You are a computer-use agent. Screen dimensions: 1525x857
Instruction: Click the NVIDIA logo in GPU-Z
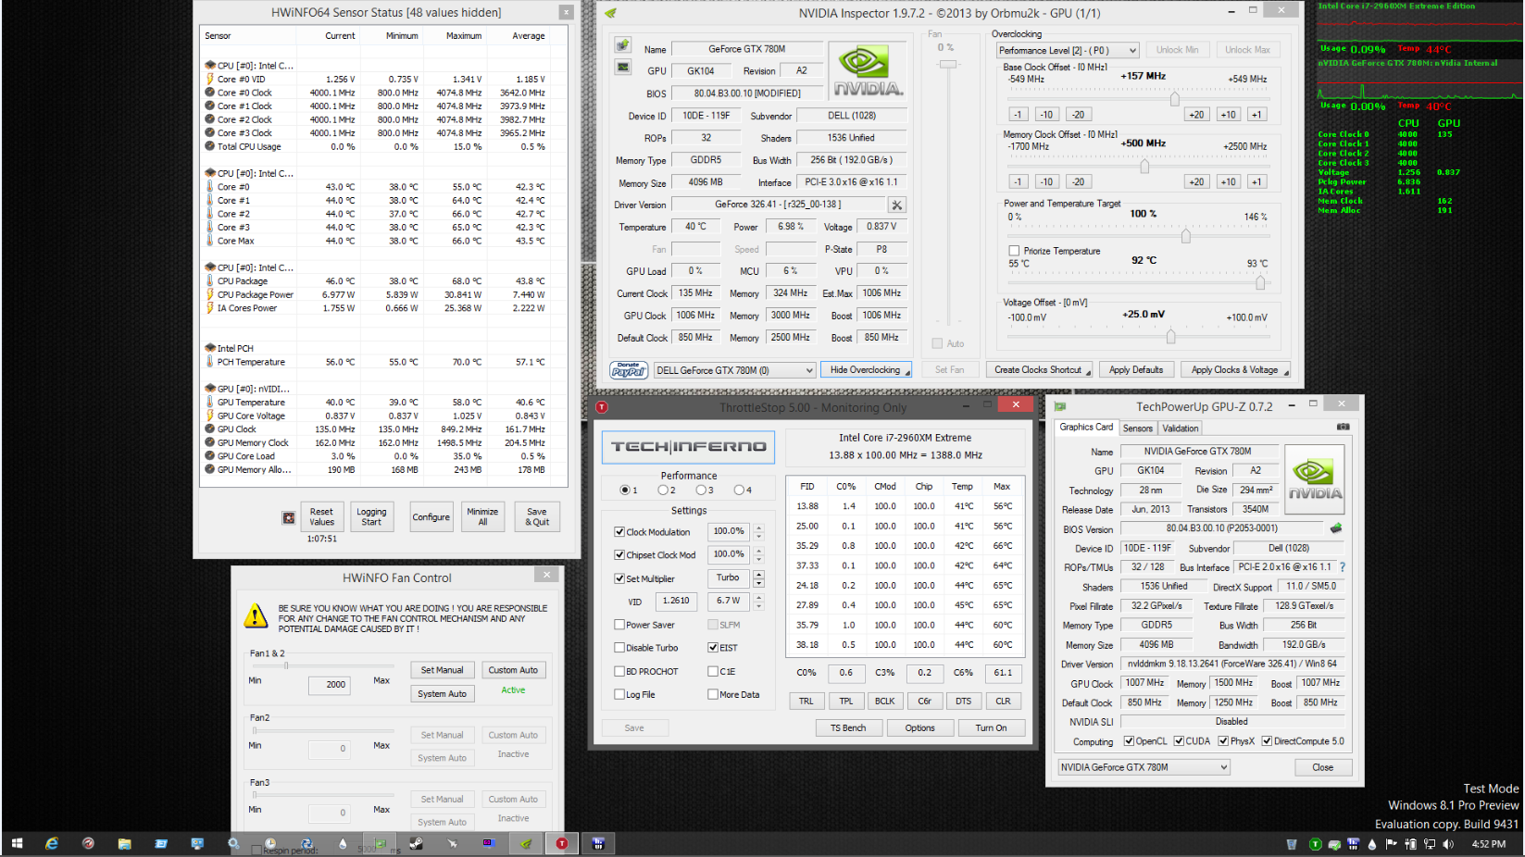(x=1315, y=479)
